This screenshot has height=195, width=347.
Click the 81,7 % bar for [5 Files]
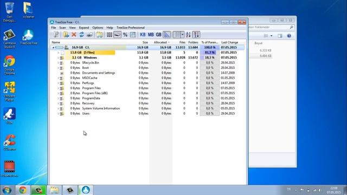(x=210, y=53)
